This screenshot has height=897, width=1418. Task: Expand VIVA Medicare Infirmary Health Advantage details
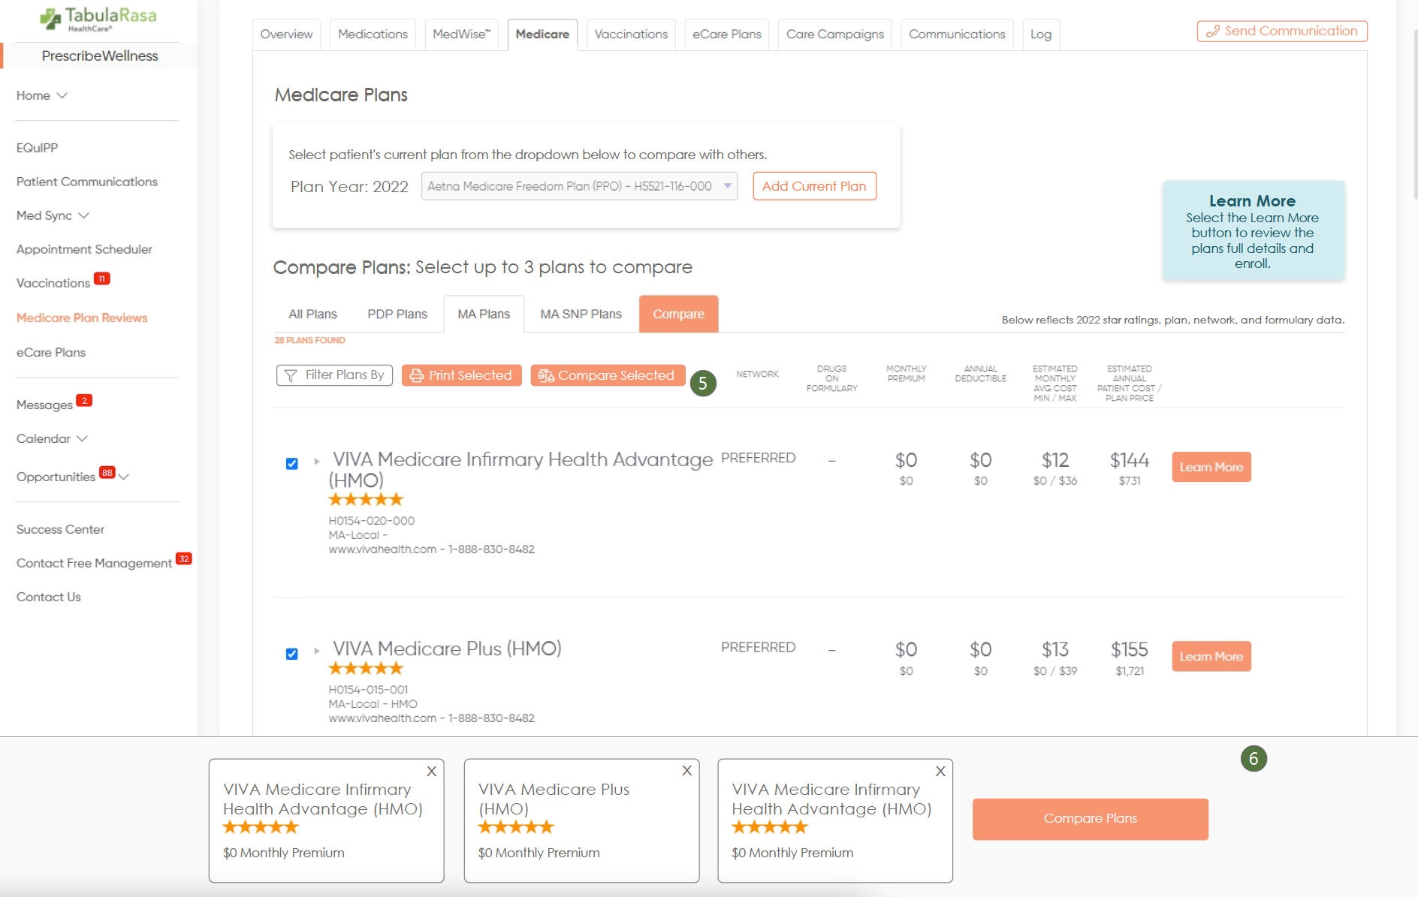pyautogui.click(x=317, y=461)
